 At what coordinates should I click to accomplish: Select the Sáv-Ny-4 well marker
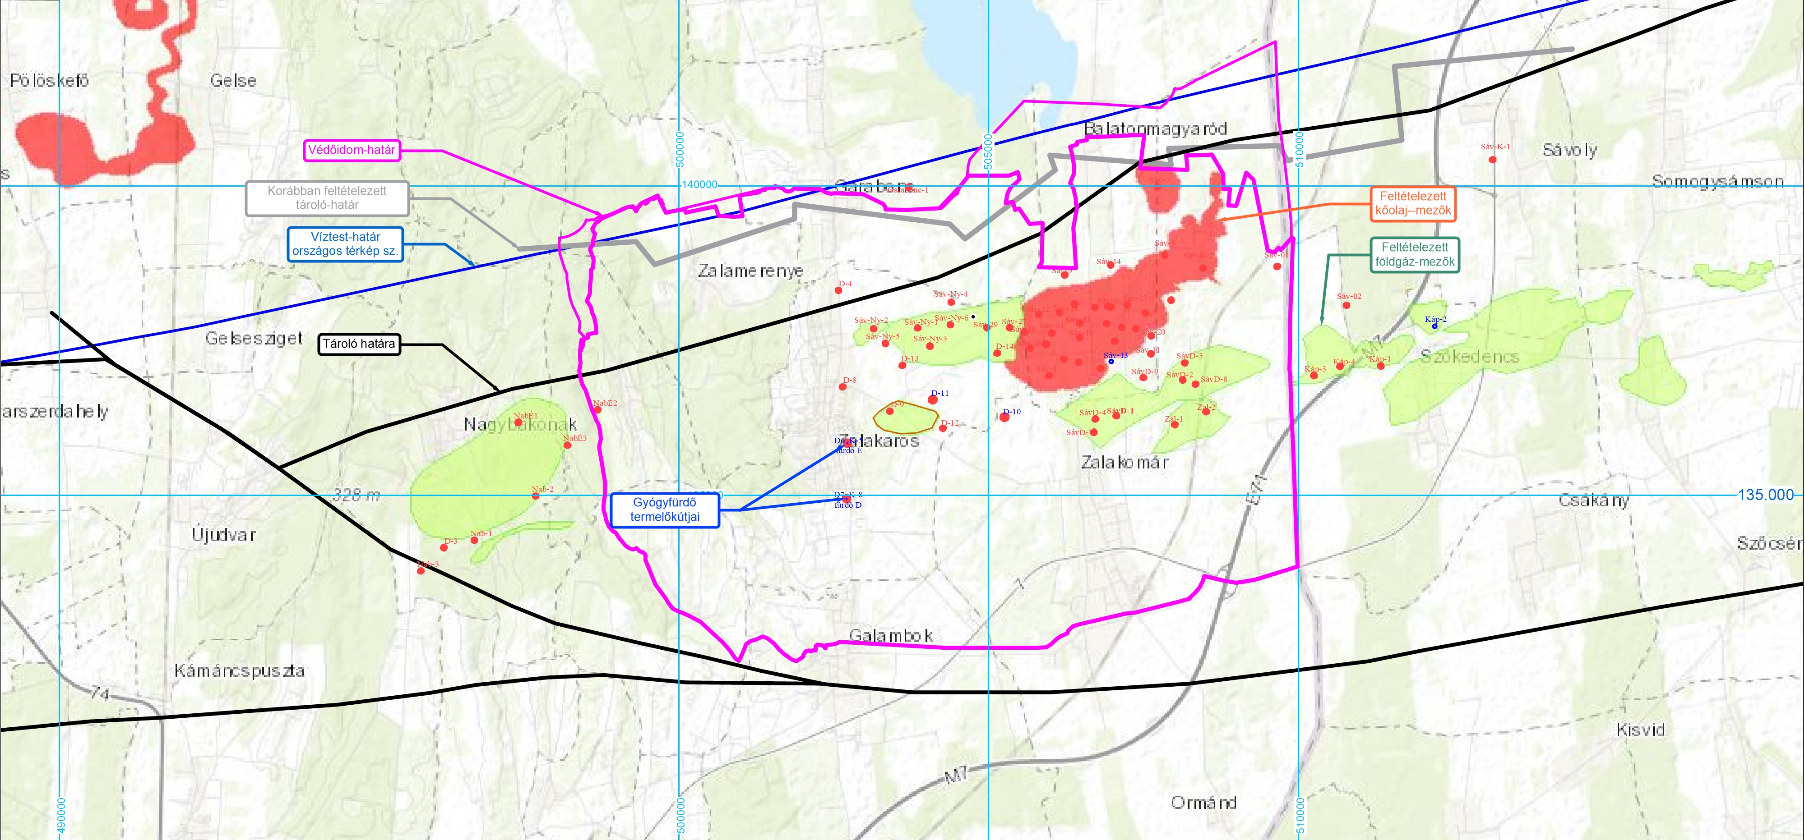click(951, 302)
